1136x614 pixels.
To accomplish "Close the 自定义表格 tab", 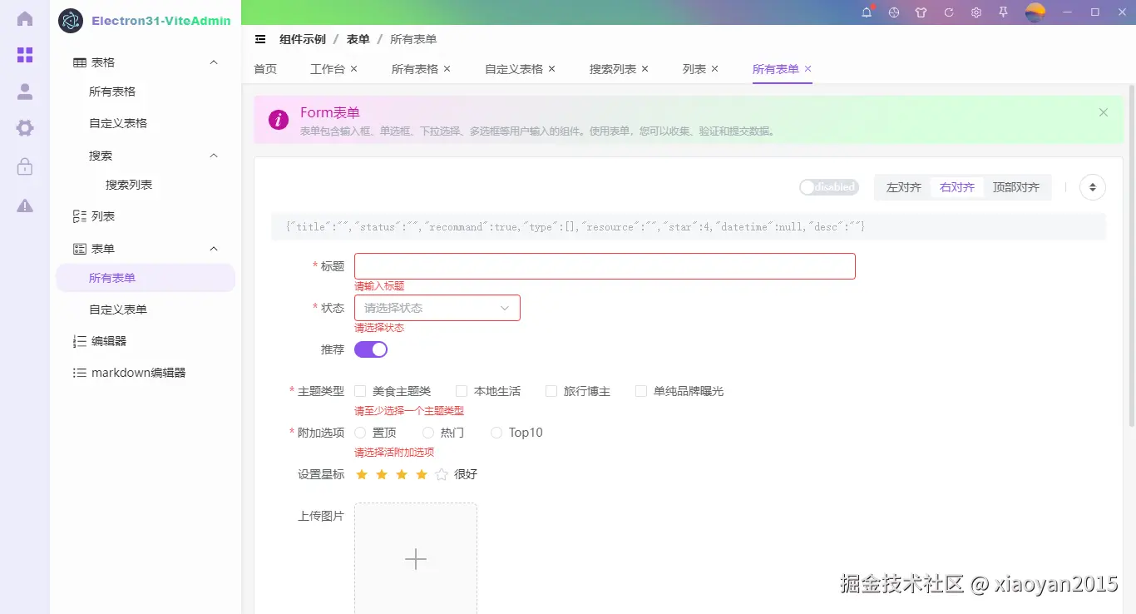I will coord(552,69).
